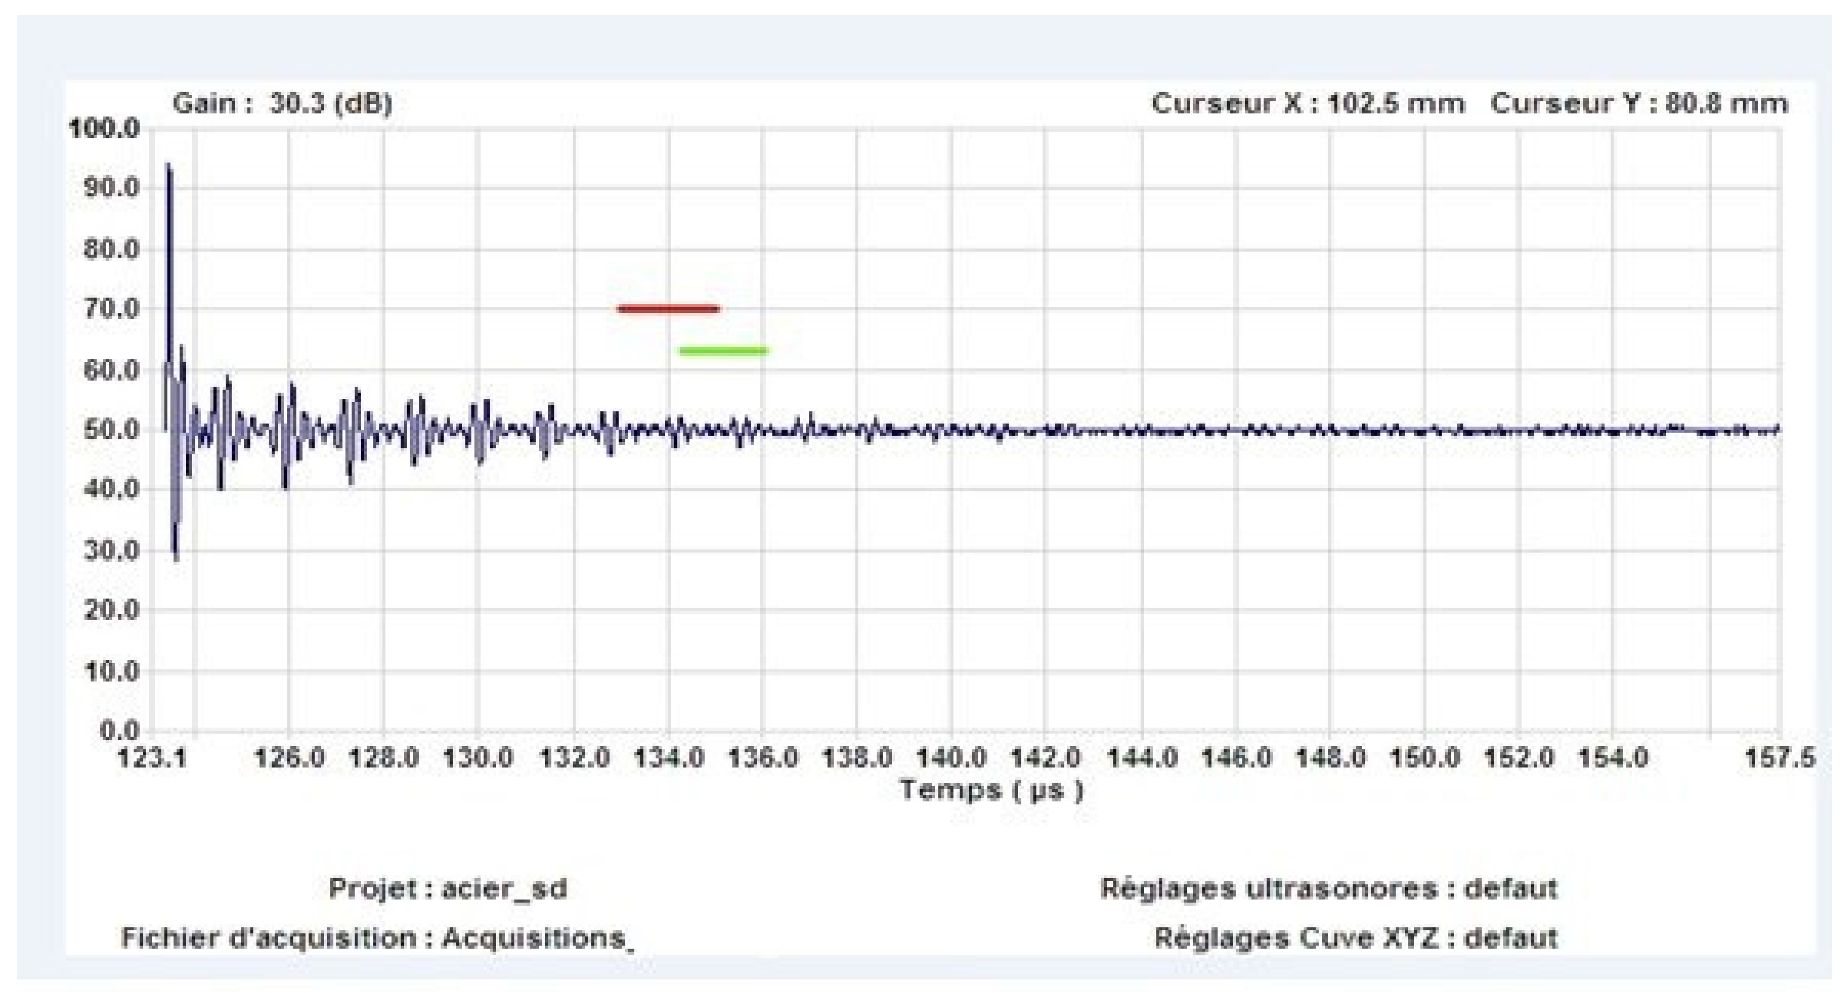The height and width of the screenshot is (993, 1844).
Task: Click the 60.0 amplitude axis label
Action: tap(112, 370)
